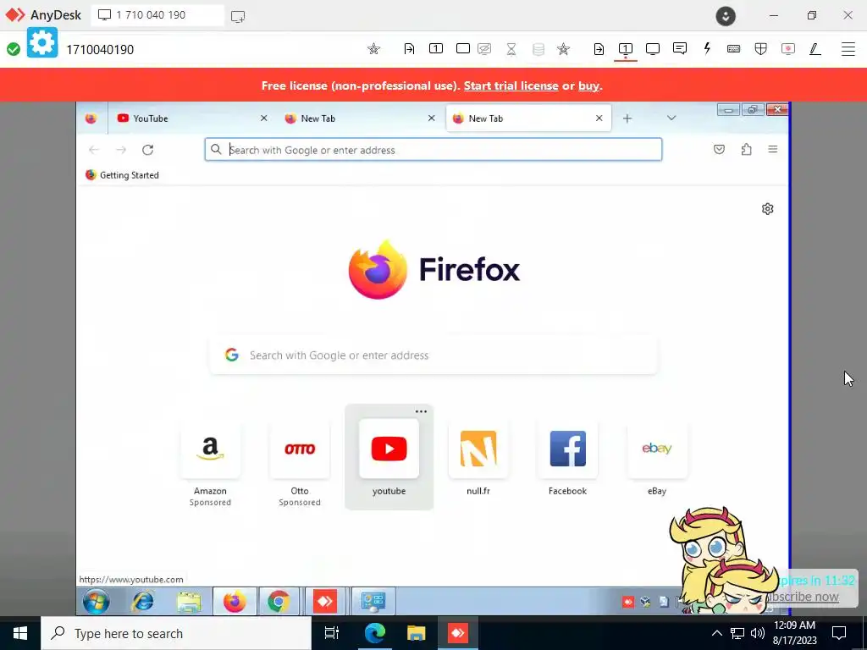Click the green checkmark connection status icon
Viewport: 867px width, 650px height.
pyautogui.click(x=14, y=49)
